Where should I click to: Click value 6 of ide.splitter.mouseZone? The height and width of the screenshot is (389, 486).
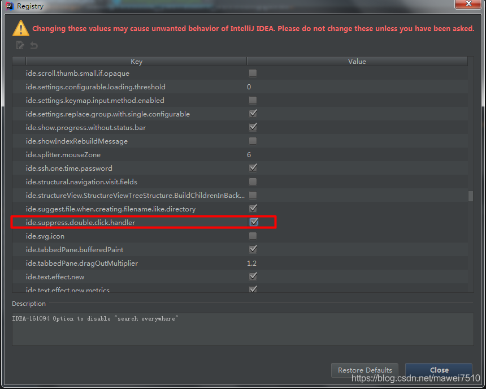click(249, 154)
